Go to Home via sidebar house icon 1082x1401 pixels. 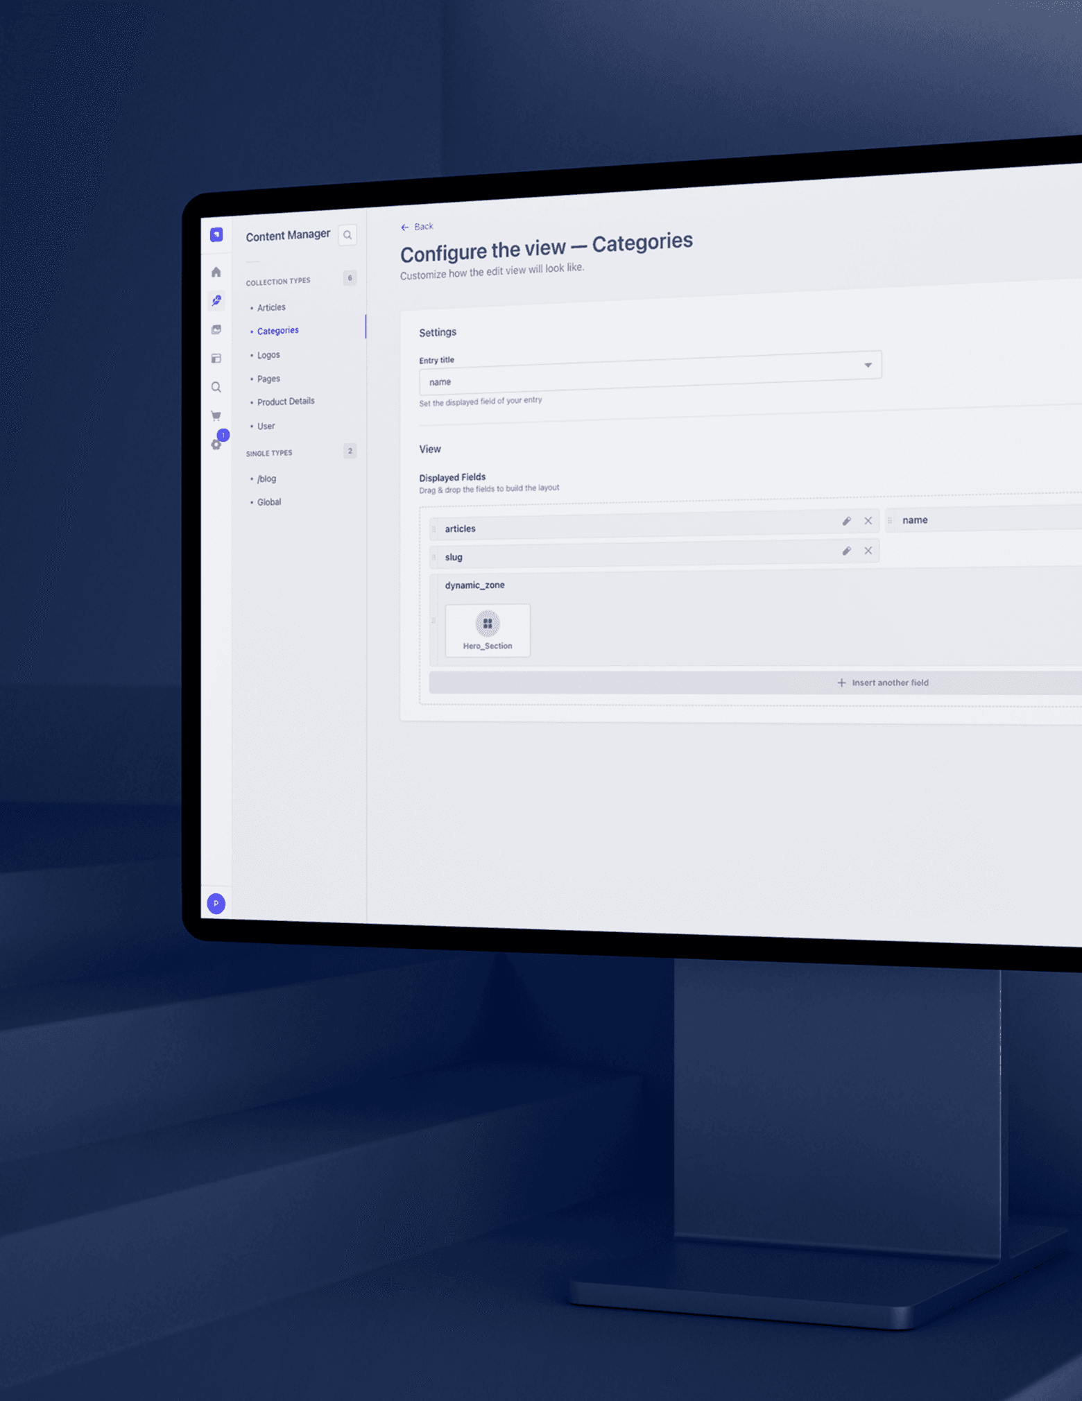[216, 272]
